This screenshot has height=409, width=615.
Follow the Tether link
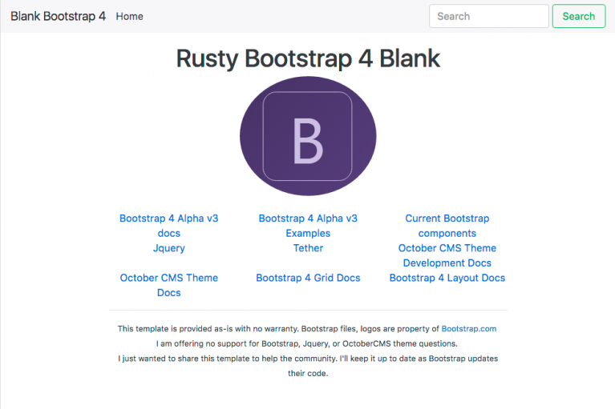coord(308,248)
